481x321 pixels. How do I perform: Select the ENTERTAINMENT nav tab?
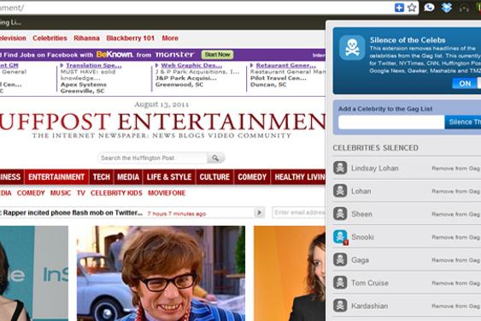[56, 177]
